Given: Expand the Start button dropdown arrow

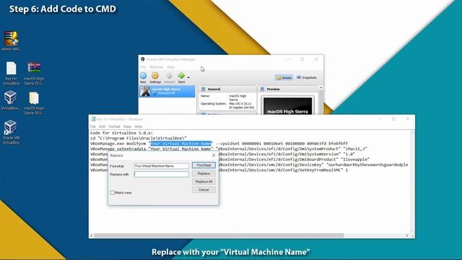Looking at the screenshot, I should [x=188, y=78].
